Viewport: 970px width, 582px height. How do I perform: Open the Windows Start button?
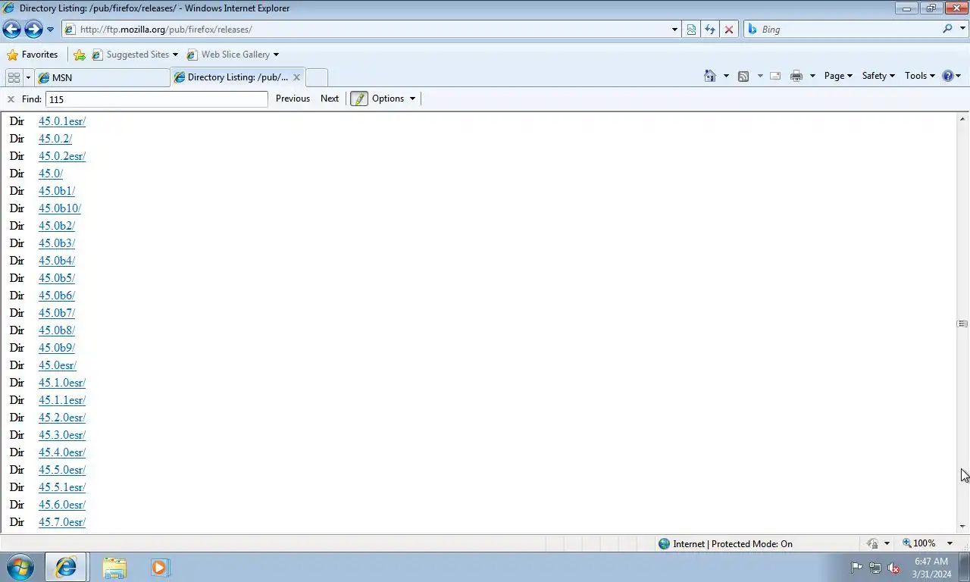[x=20, y=567]
